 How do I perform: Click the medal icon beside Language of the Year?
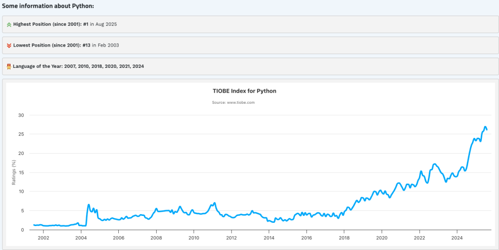point(9,66)
